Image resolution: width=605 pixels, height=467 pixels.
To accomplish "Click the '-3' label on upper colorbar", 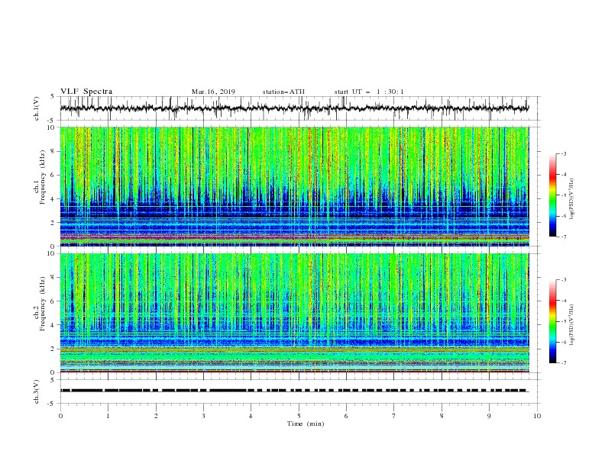I will pyautogui.click(x=564, y=153).
